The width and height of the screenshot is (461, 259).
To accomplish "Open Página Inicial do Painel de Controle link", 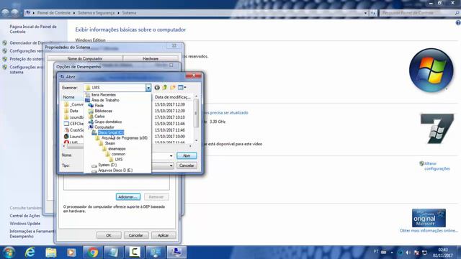I will [33, 29].
